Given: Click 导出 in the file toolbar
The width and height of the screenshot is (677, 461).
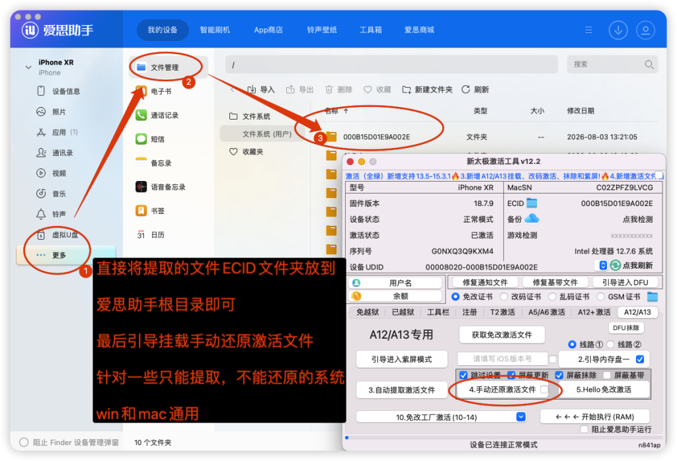Looking at the screenshot, I should tap(299, 89).
